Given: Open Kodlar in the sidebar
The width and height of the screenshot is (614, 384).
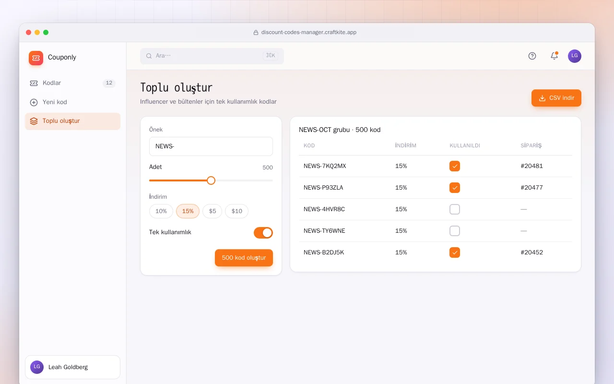Looking at the screenshot, I should point(72,83).
